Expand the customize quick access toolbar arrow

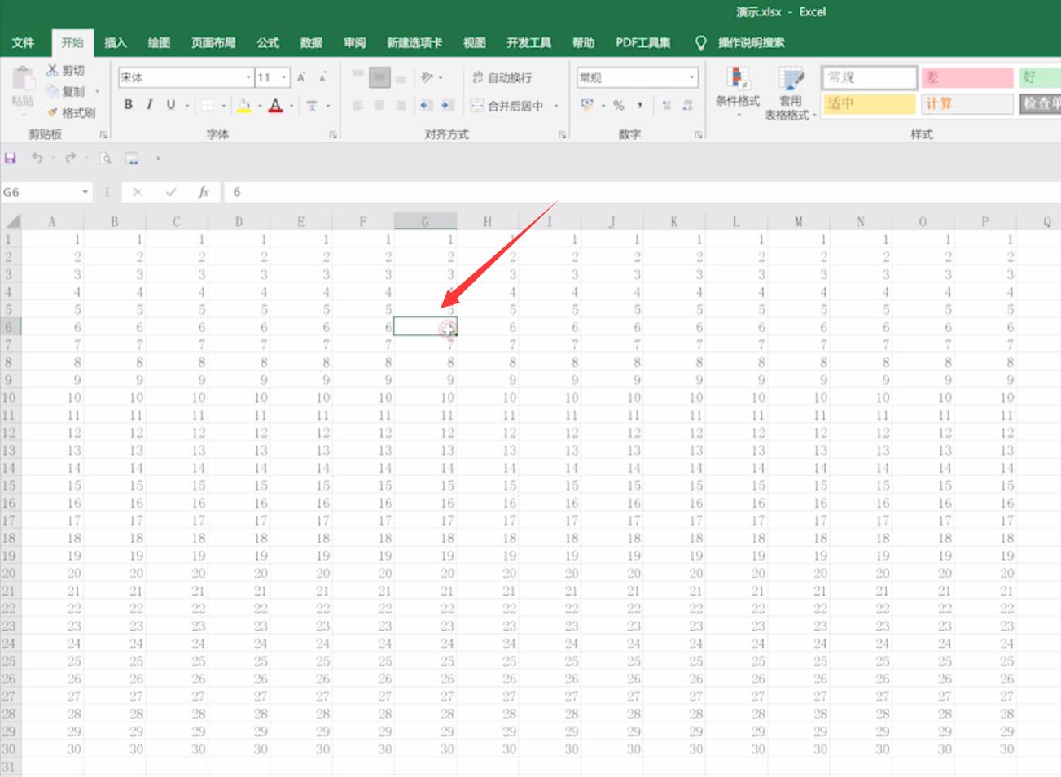click(158, 158)
